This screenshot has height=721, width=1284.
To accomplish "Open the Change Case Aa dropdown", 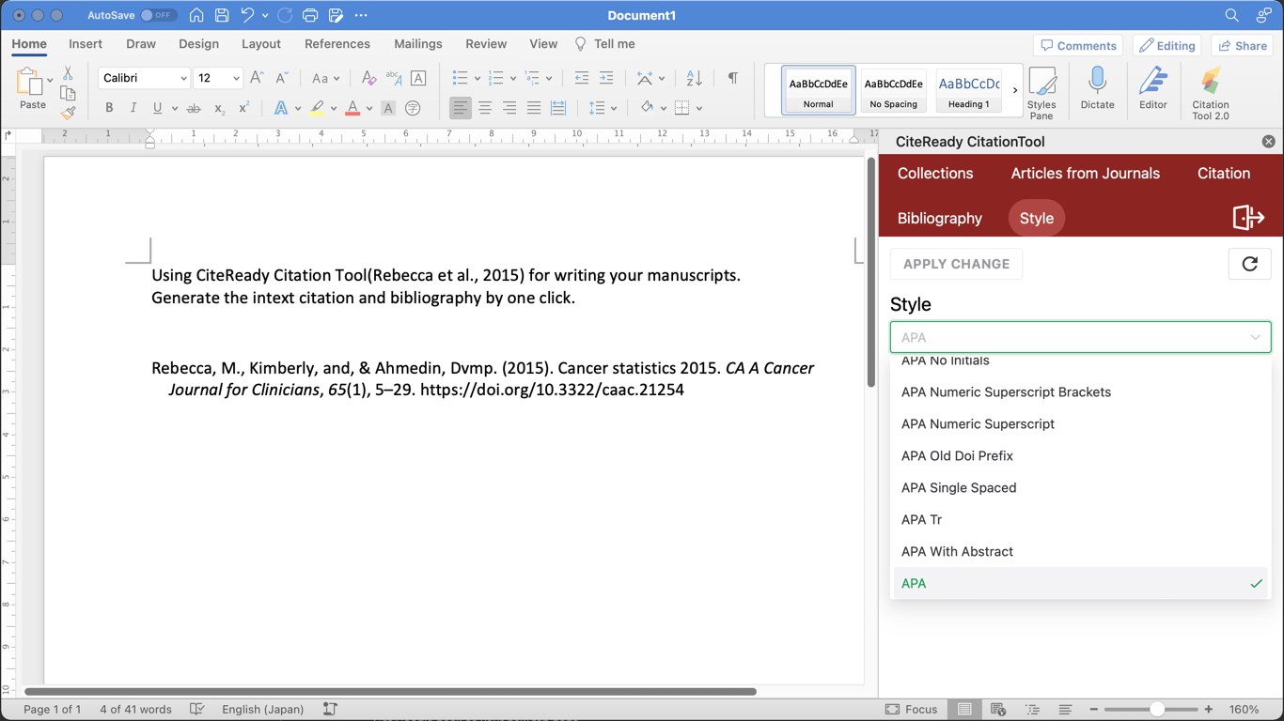I will click(x=325, y=78).
